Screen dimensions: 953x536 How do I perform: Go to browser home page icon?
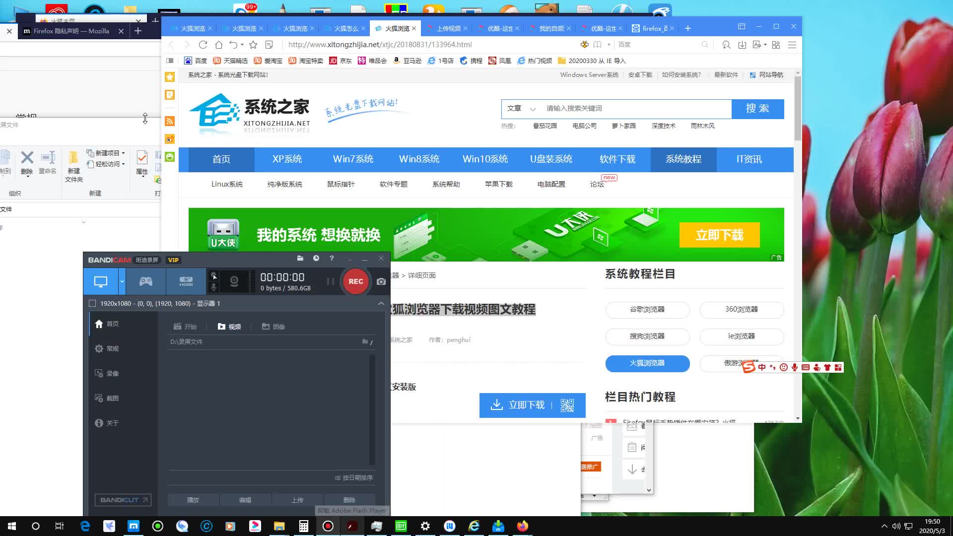218,45
